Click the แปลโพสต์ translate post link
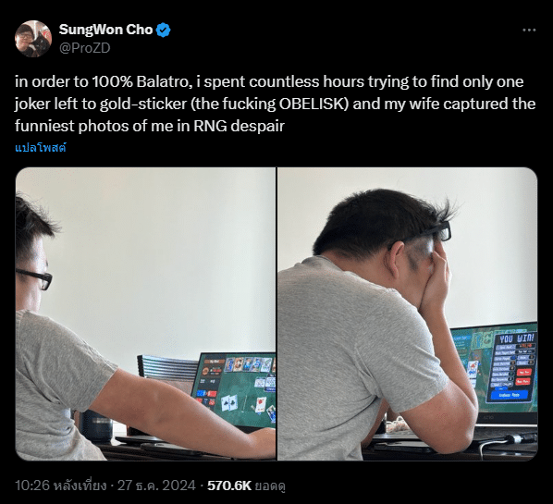Viewport: 553px width, 504px height. [41, 147]
